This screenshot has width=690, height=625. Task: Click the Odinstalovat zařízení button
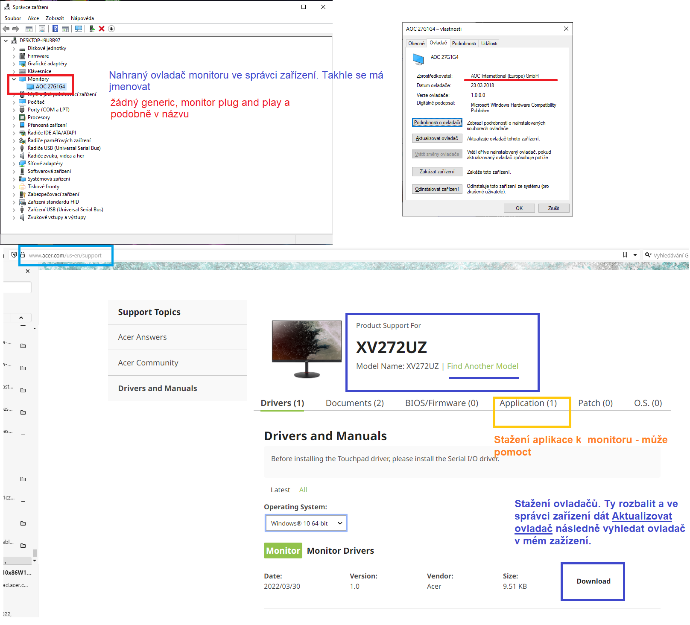click(437, 189)
